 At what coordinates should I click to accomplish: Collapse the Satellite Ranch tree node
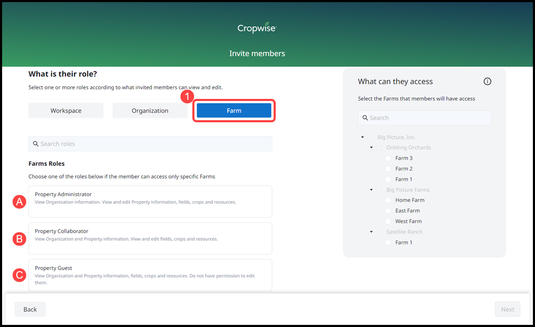pos(371,232)
